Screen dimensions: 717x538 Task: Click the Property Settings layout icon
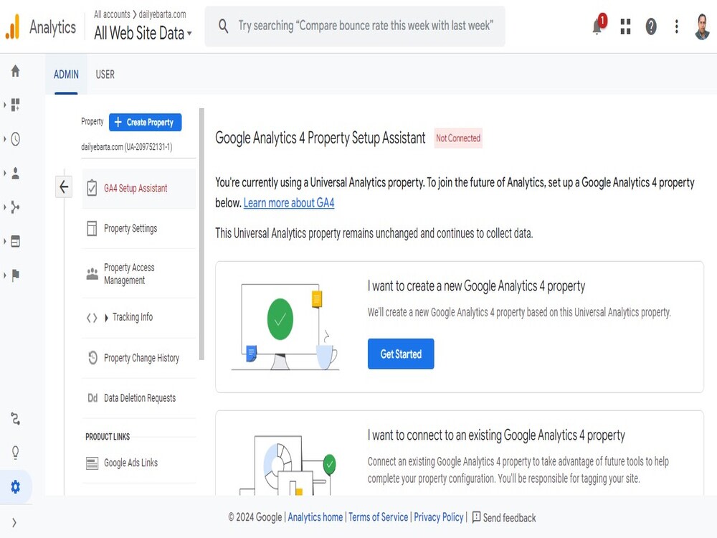pyautogui.click(x=92, y=228)
